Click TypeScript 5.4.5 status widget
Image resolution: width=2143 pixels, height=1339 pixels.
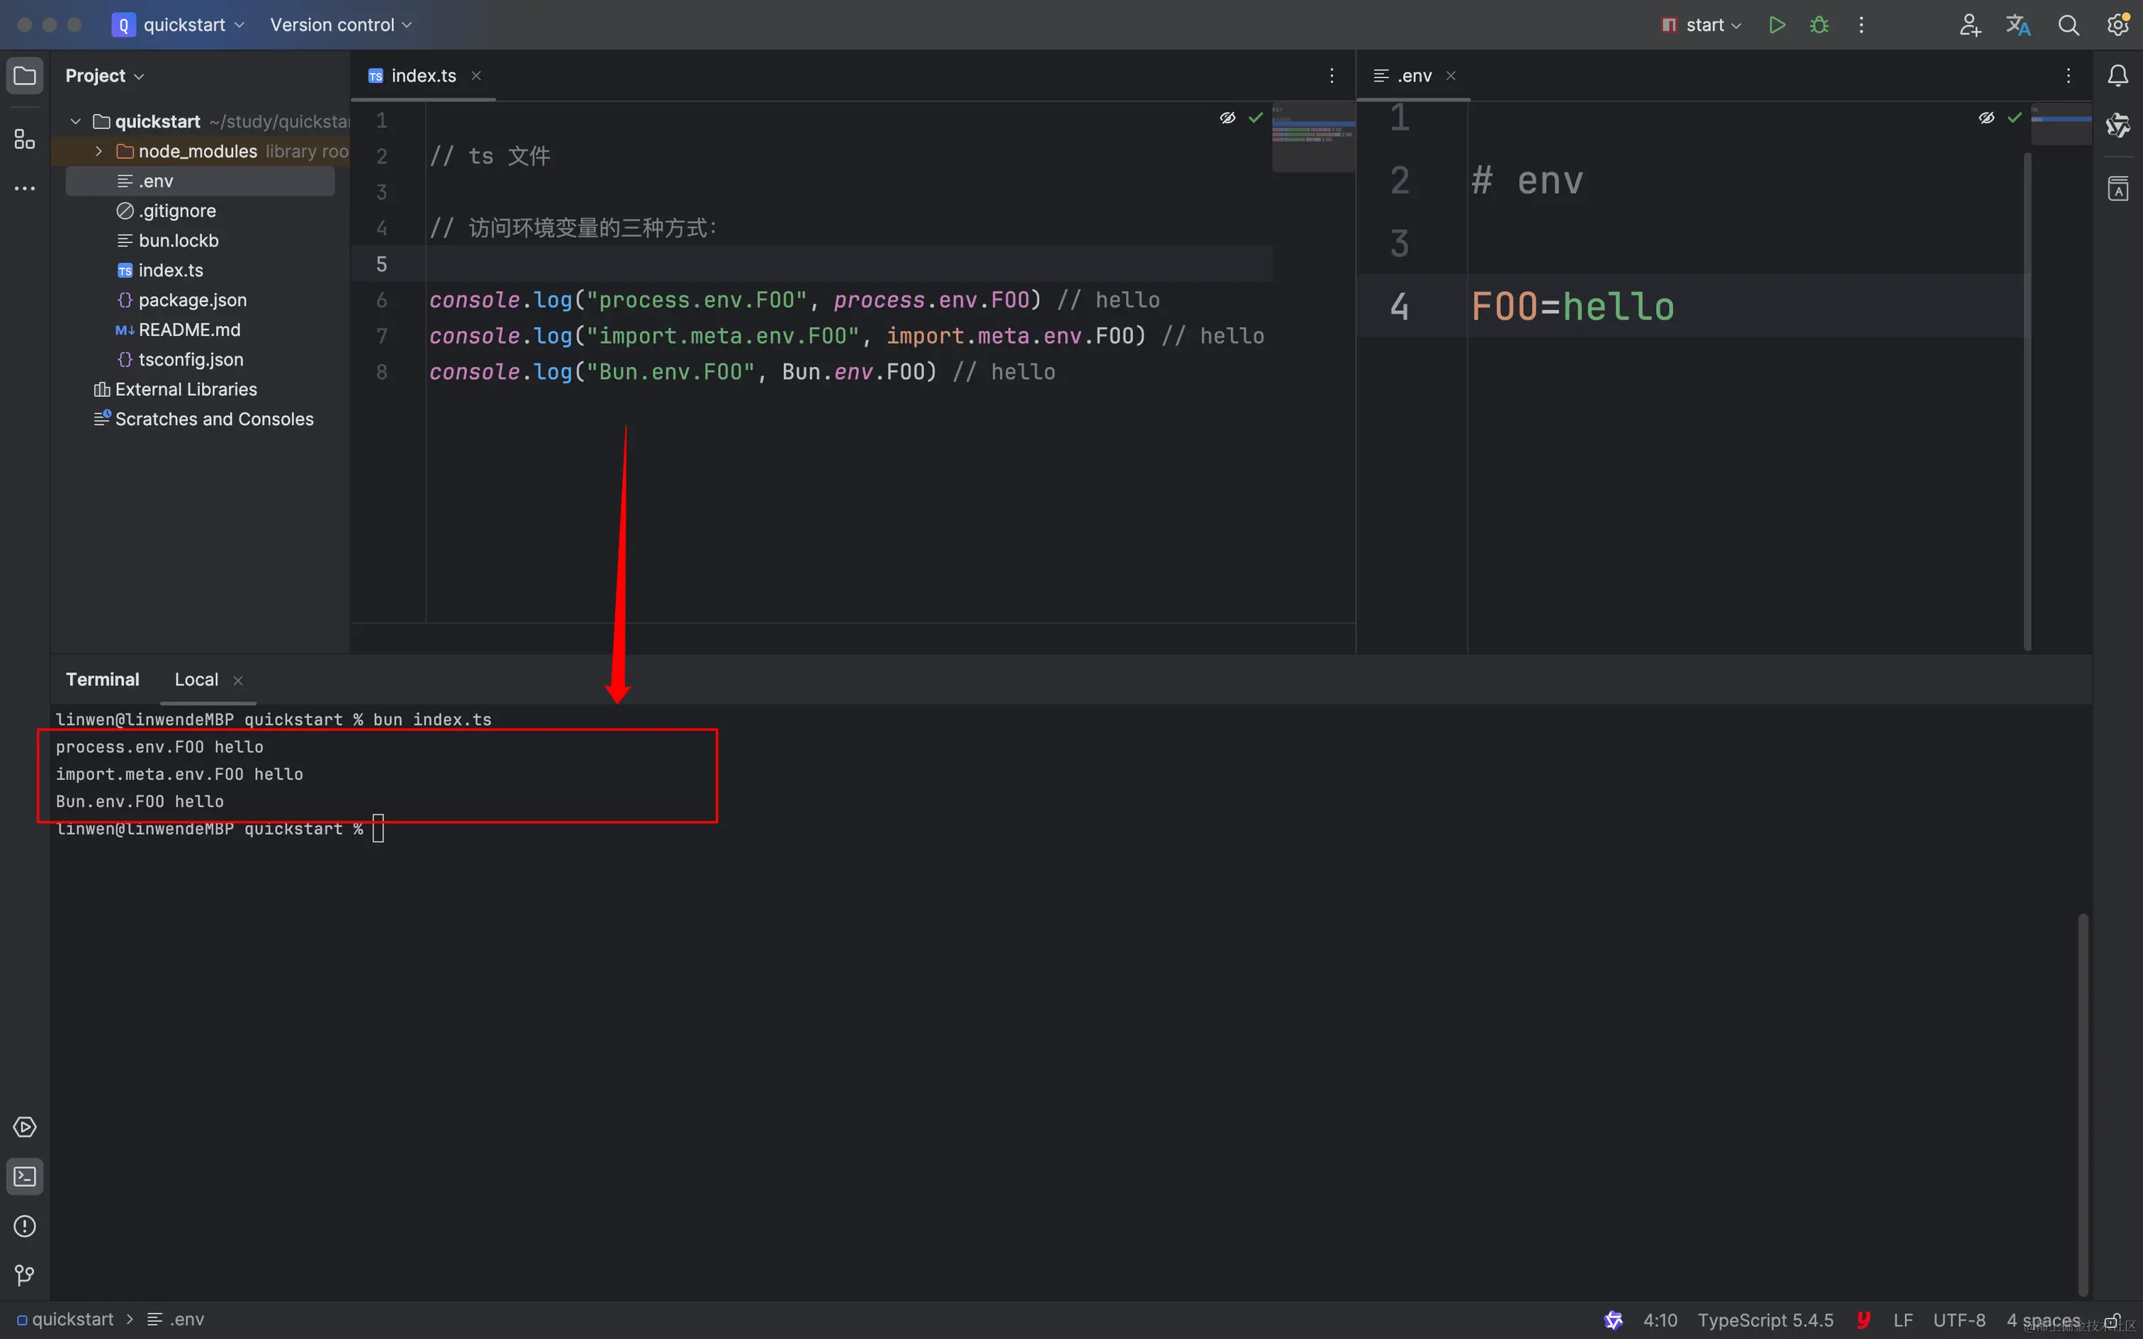pos(1765,1319)
